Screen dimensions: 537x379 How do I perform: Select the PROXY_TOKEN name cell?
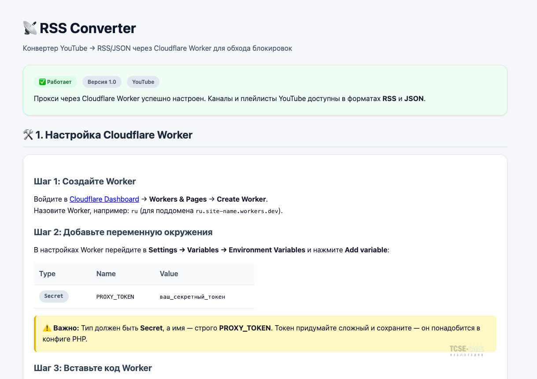pos(115,297)
